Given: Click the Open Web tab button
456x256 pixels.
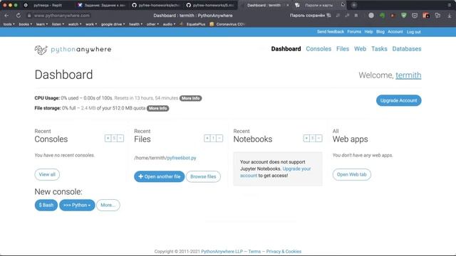Looking at the screenshot, I should (x=351, y=174).
